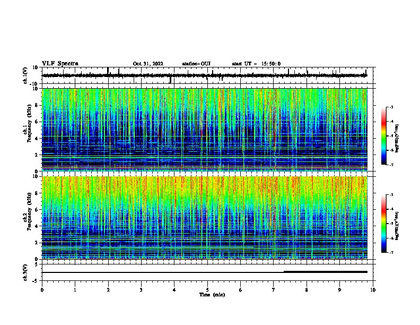Click time axis tick label "9"

point(339,290)
